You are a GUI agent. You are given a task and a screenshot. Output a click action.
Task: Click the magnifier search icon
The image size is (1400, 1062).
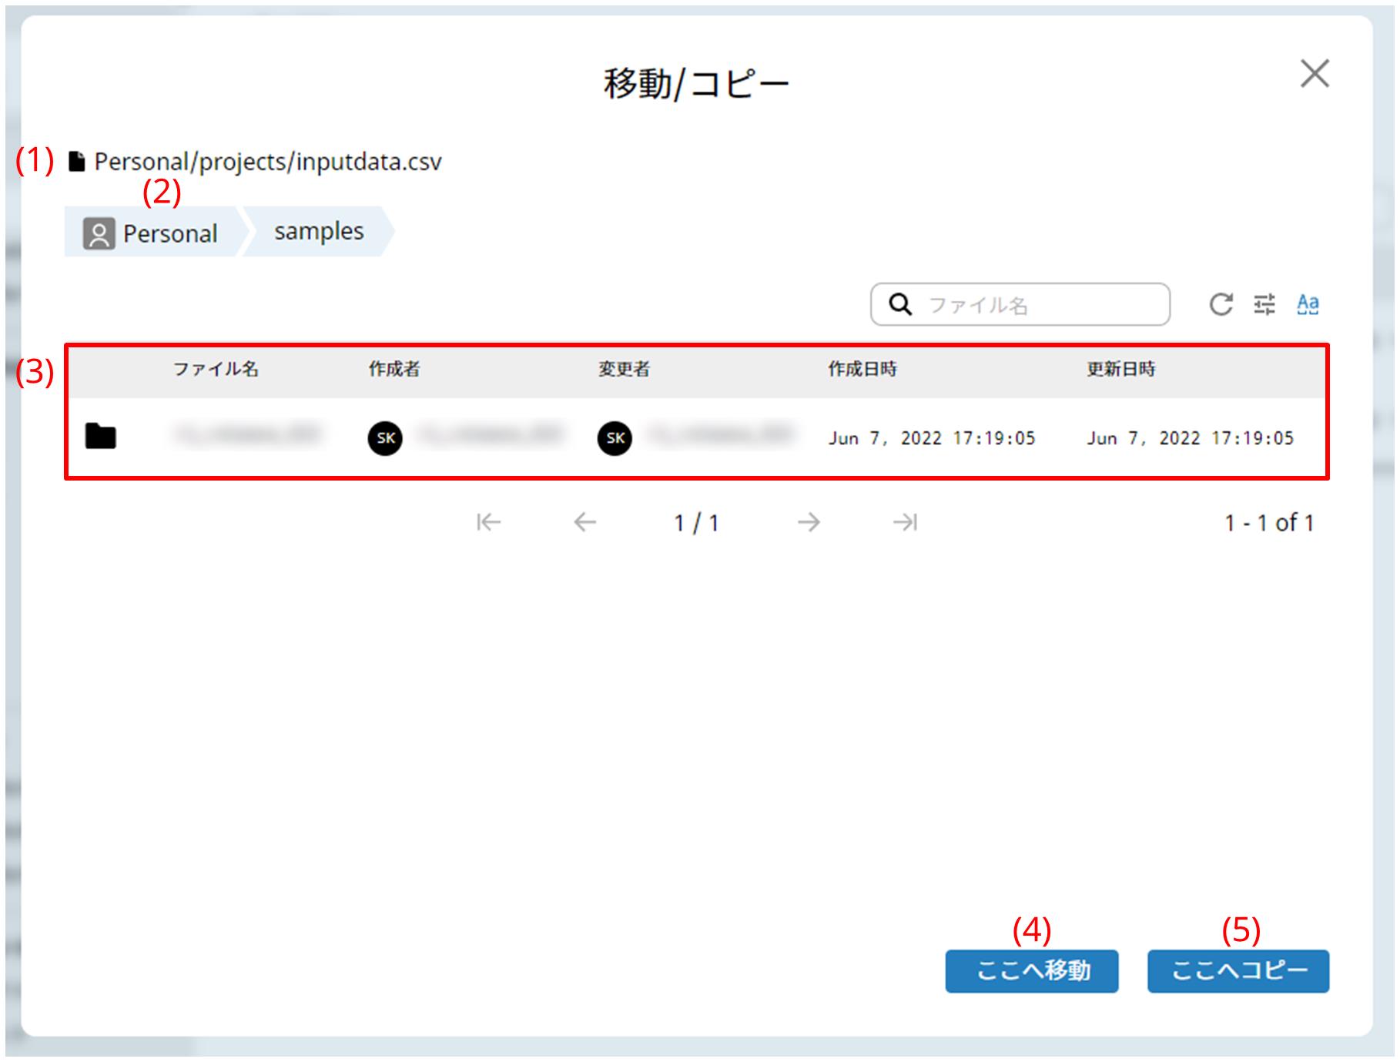point(900,304)
